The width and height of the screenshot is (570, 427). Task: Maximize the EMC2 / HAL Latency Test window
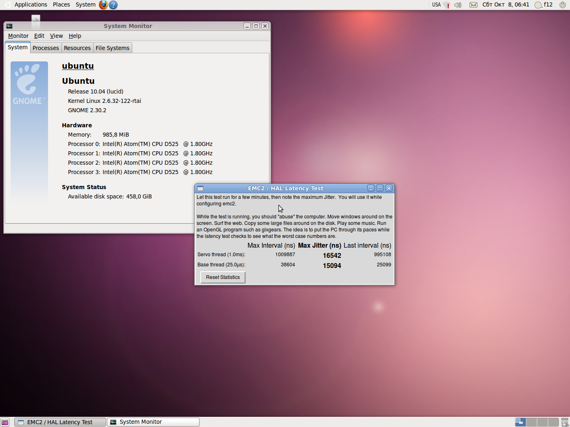coord(380,188)
